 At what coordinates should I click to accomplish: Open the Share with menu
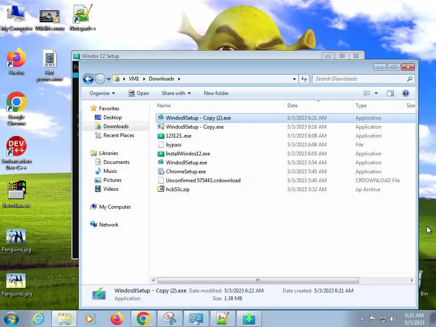(x=176, y=93)
